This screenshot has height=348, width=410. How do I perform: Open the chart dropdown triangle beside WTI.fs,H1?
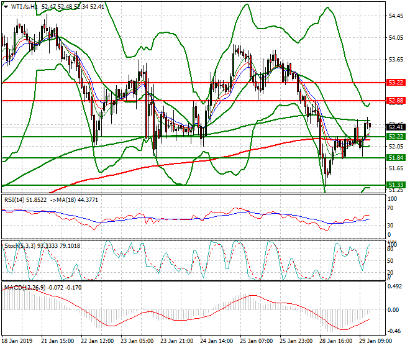pos(6,7)
